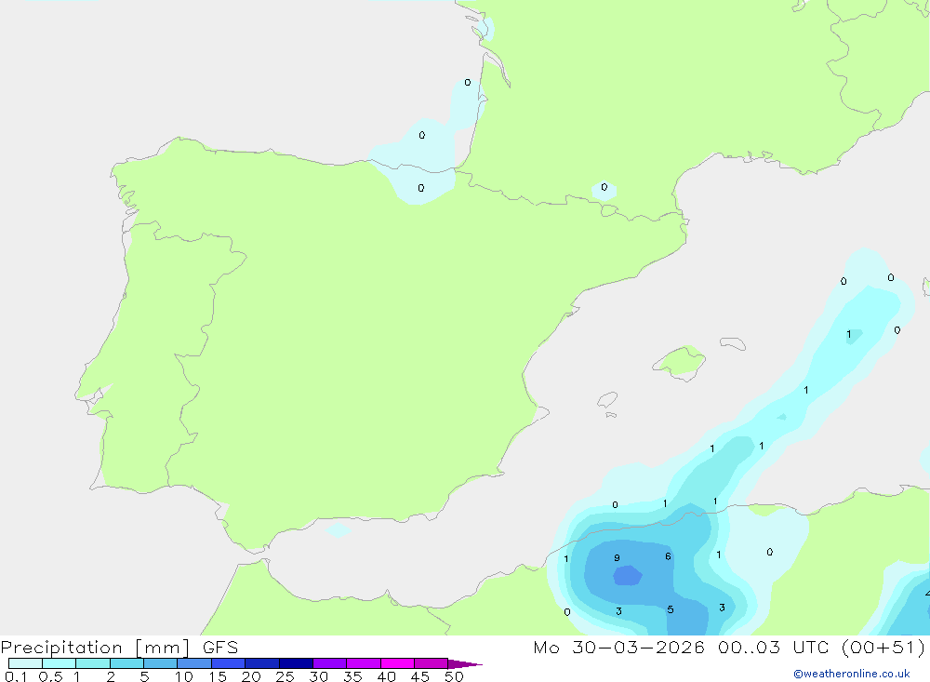This screenshot has width=930, height=682.
Task: Click the 25–30 mm navy legend swatch
Action: tap(296, 663)
